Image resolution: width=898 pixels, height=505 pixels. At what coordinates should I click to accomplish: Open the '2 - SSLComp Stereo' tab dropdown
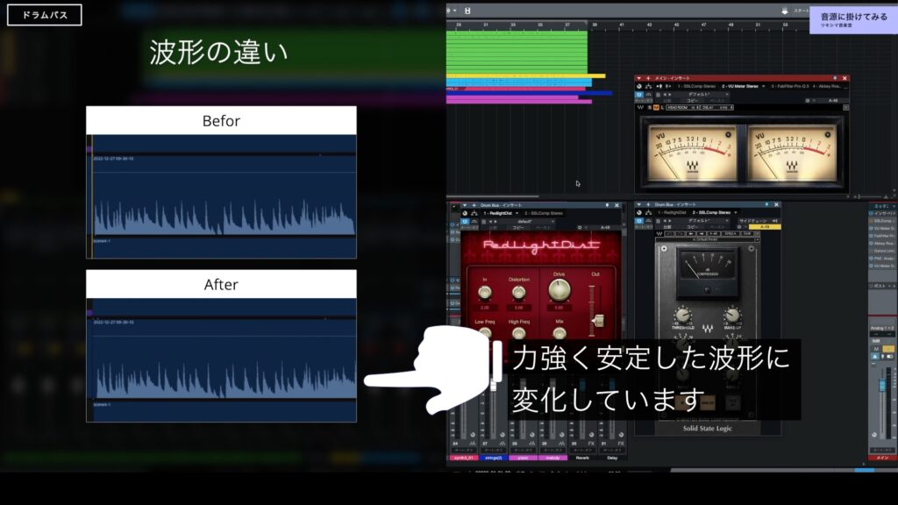tap(736, 212)
